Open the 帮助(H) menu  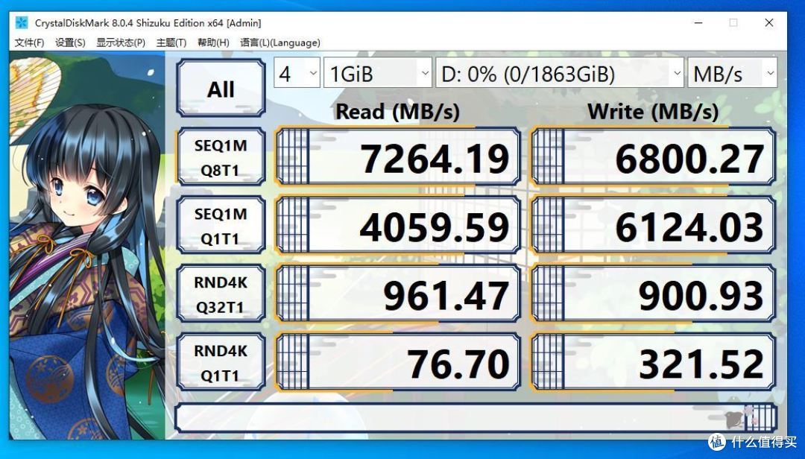click(x=213, y=42)
